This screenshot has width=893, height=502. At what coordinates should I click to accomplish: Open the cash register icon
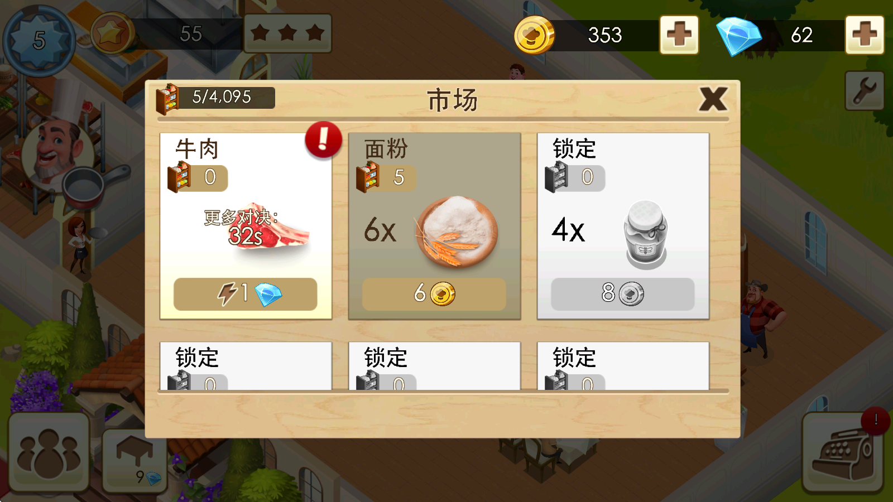click(x=843, y=453)
